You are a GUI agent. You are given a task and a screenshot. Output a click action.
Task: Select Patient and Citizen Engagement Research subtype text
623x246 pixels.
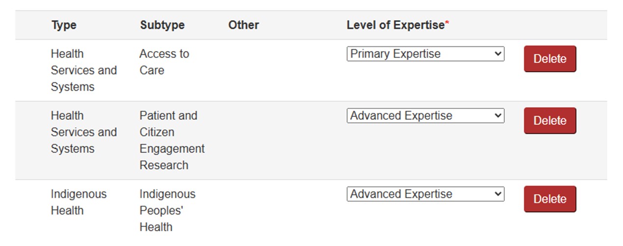(x=172, y=140)
